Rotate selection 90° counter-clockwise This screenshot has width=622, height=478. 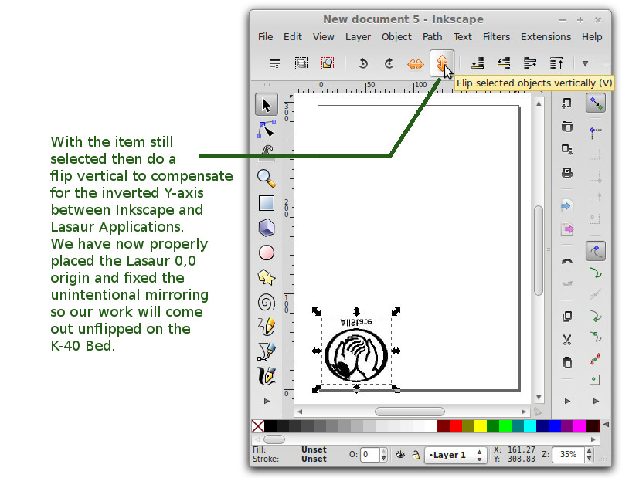[363, 63]
